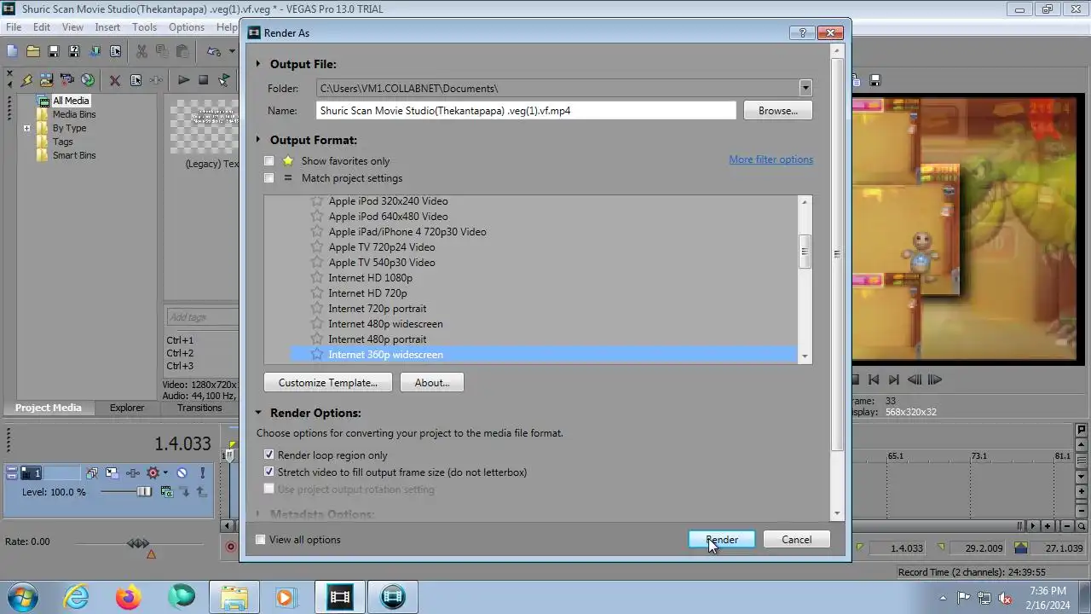The image size is (1091, 614).
Task: Click the Project Media preview stop button
Action: [x=203, y=80]
